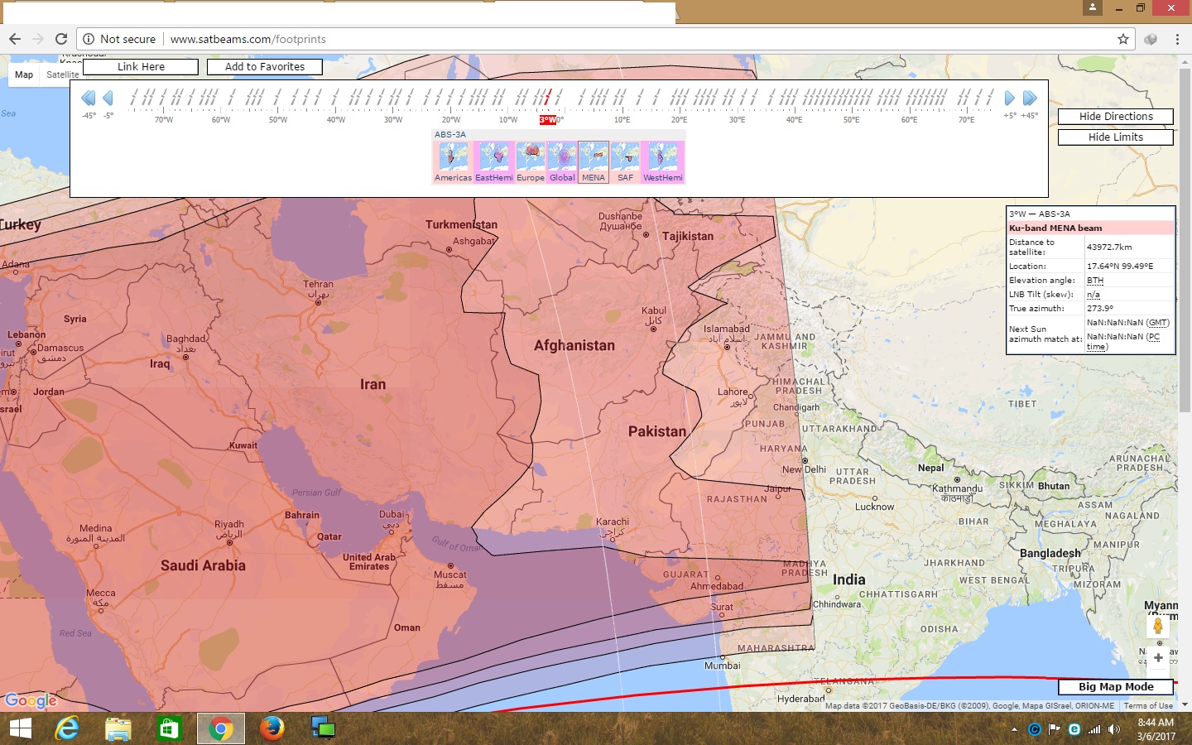
Task: Open Terms of Use link
Action: coord(1148,706)
